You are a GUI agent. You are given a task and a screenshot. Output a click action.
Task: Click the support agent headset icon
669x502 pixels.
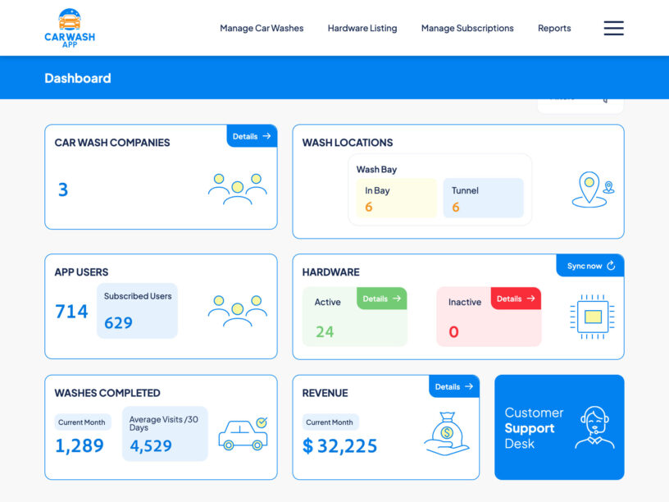(594, 427)
